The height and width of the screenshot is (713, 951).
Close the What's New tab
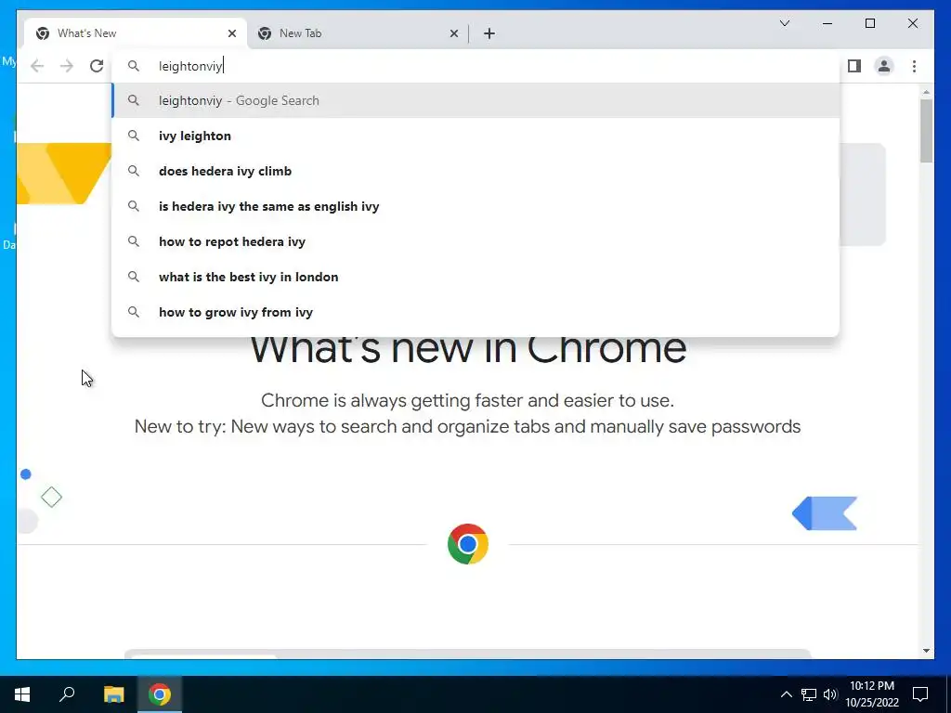tap(231, 34)
